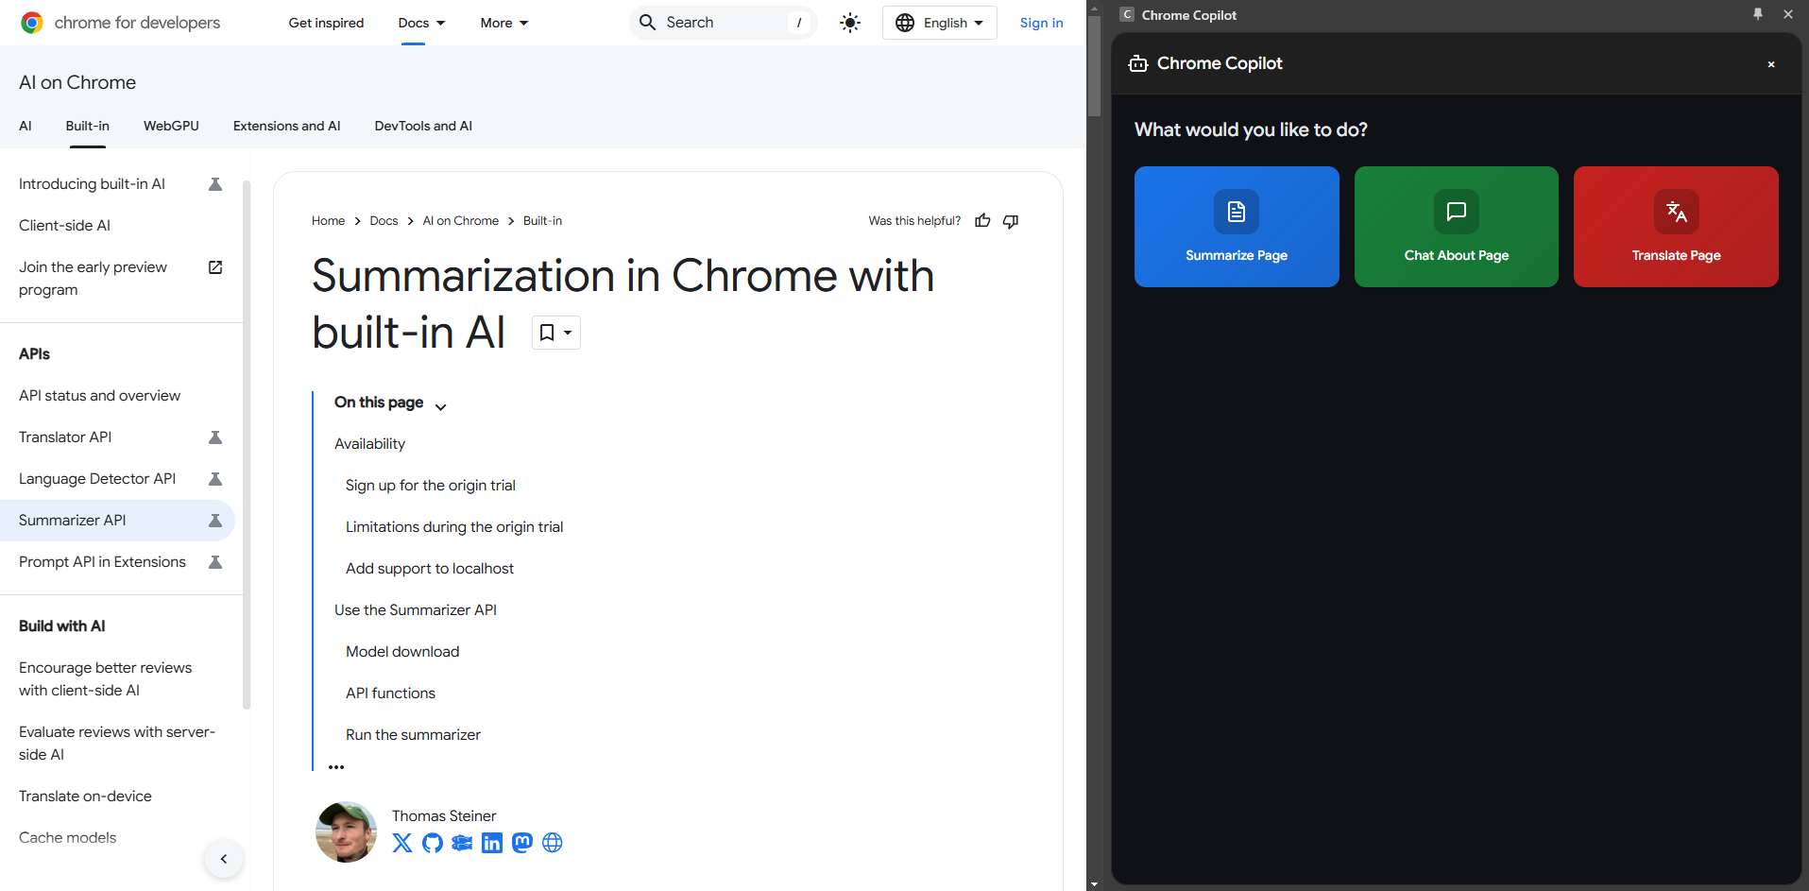Jump to Limitations during the origin trial

pyautogui.click(x=454, y=527)
